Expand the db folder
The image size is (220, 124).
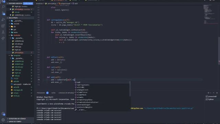[14, 27]
